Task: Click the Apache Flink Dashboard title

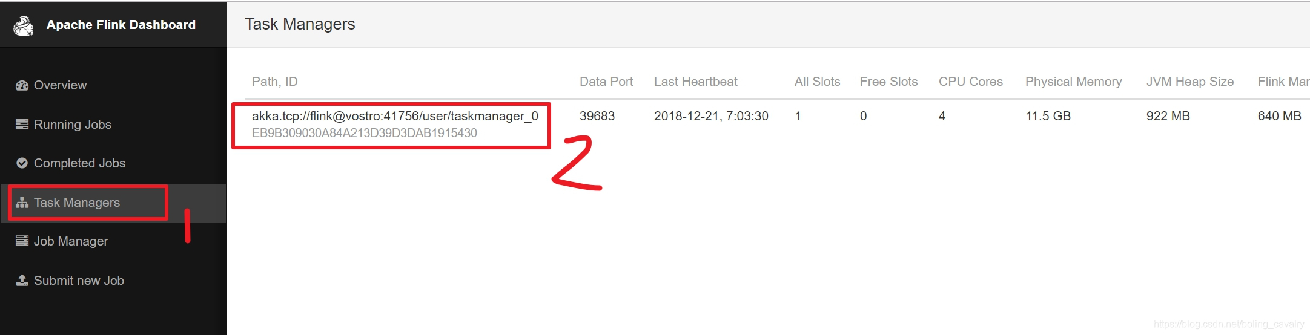Action: (121, 25)
